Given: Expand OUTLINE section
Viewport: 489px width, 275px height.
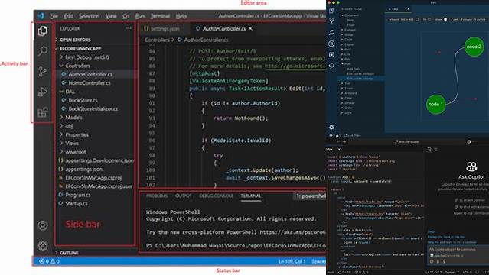Looking at the screenshot, I should (67, 253).
